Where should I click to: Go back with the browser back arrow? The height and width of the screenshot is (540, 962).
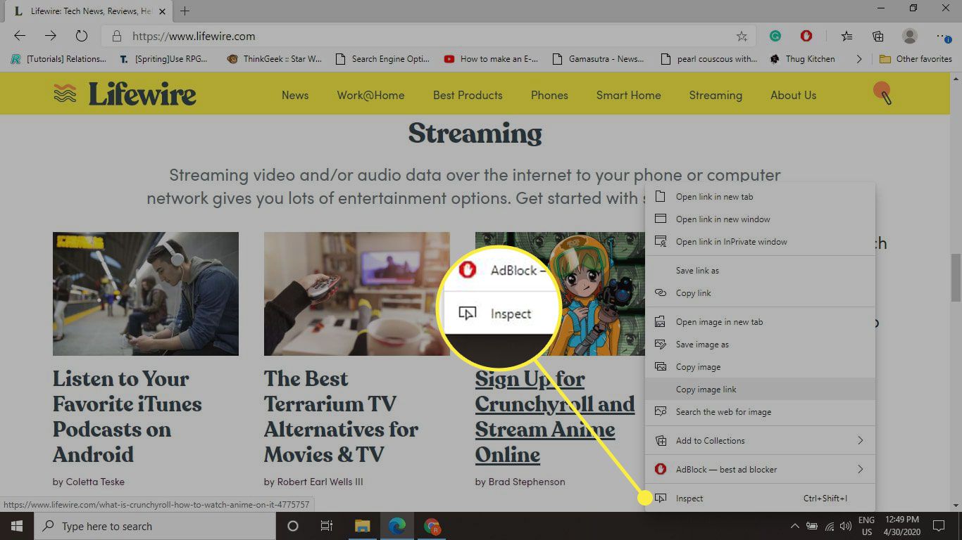click(20, 36)
